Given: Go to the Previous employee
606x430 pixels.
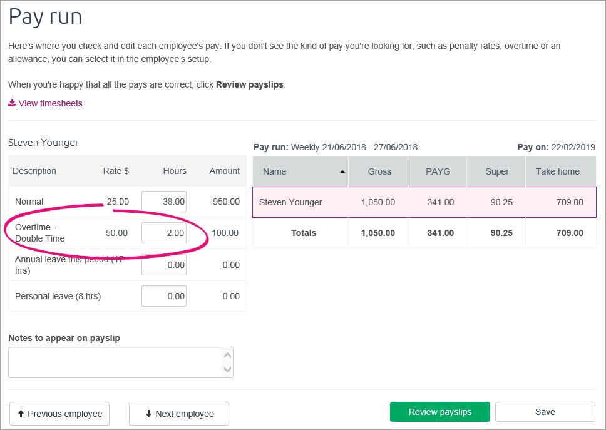Looking at the screenshot, I should (59, 414).
